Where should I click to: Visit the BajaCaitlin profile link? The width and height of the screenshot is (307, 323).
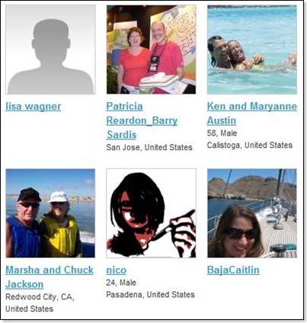pyautogui.click(x=233, y=270)
